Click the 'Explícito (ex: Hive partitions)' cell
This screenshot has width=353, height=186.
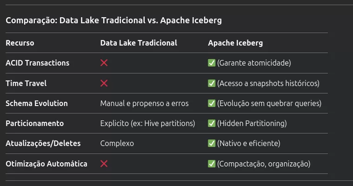click(148, 123)
